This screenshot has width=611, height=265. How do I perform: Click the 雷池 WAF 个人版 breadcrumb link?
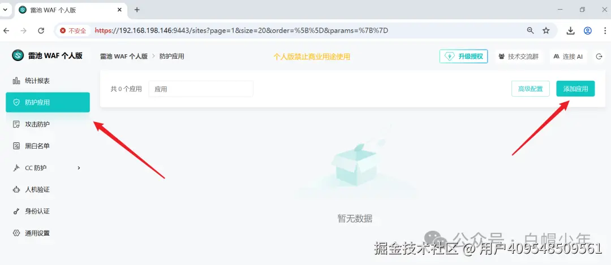pyautogui.click(x=124, y=57)
